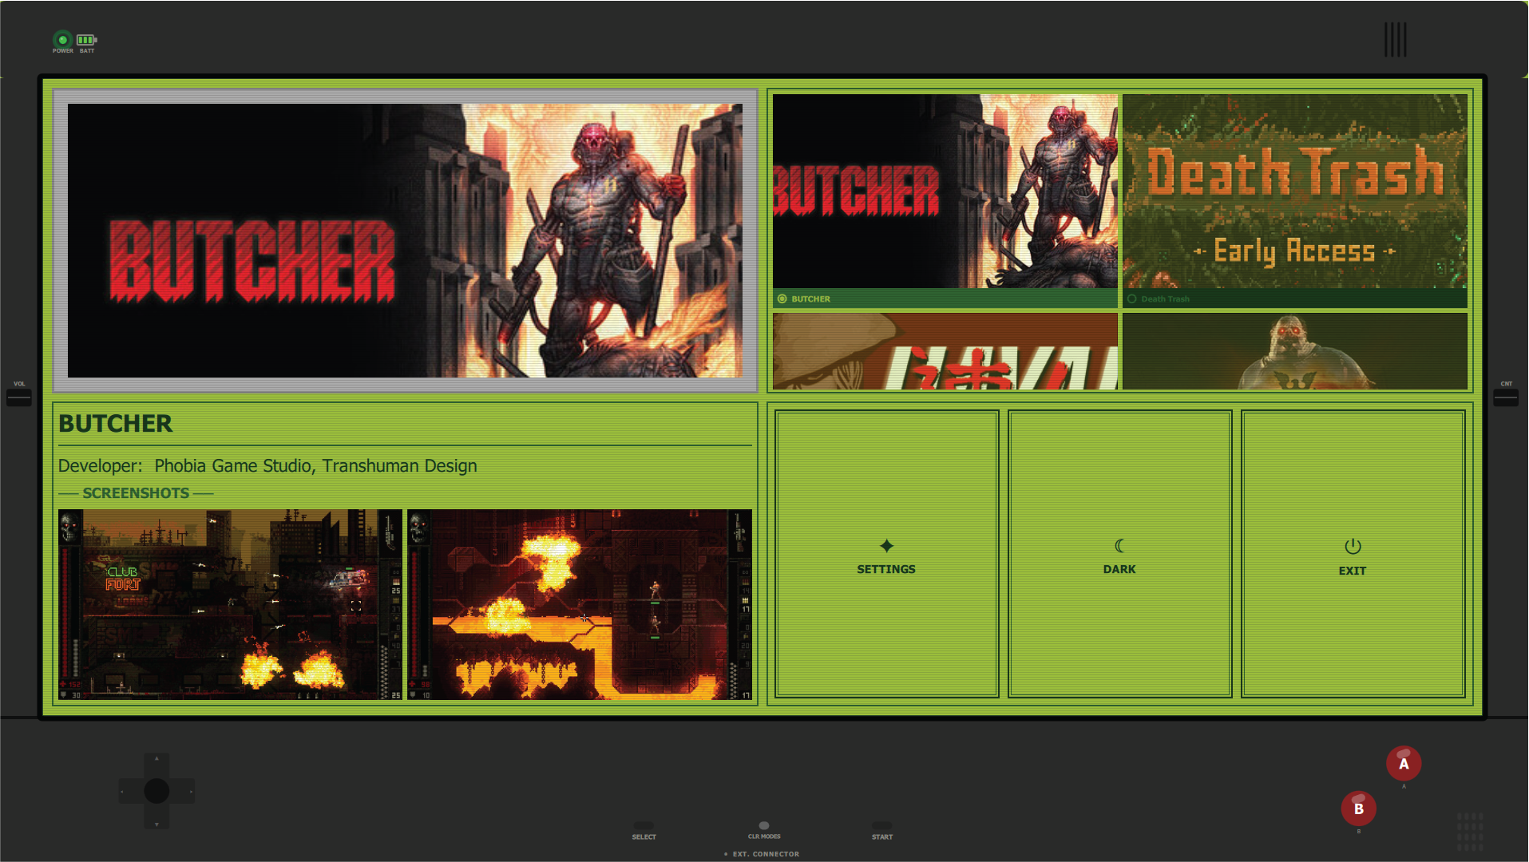Click the D-pad up arrow
1529x862 pixels.
156,761
